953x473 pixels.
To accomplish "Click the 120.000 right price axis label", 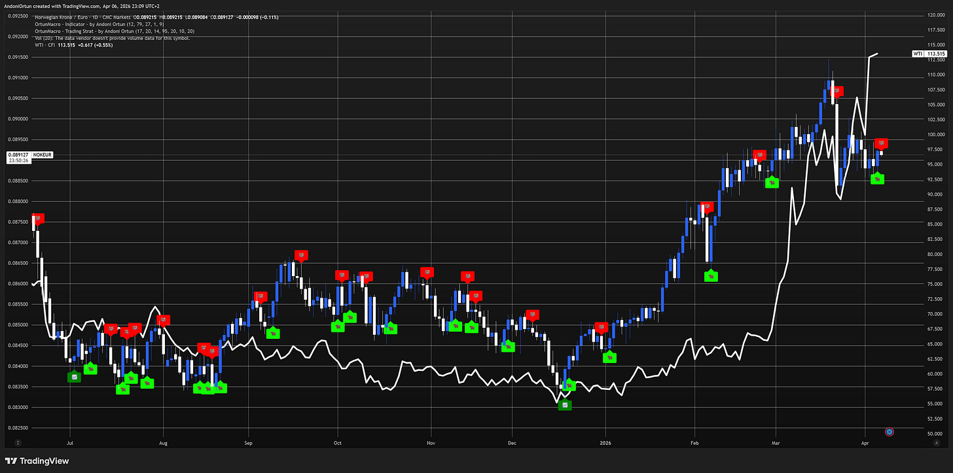I will point(935,14).
